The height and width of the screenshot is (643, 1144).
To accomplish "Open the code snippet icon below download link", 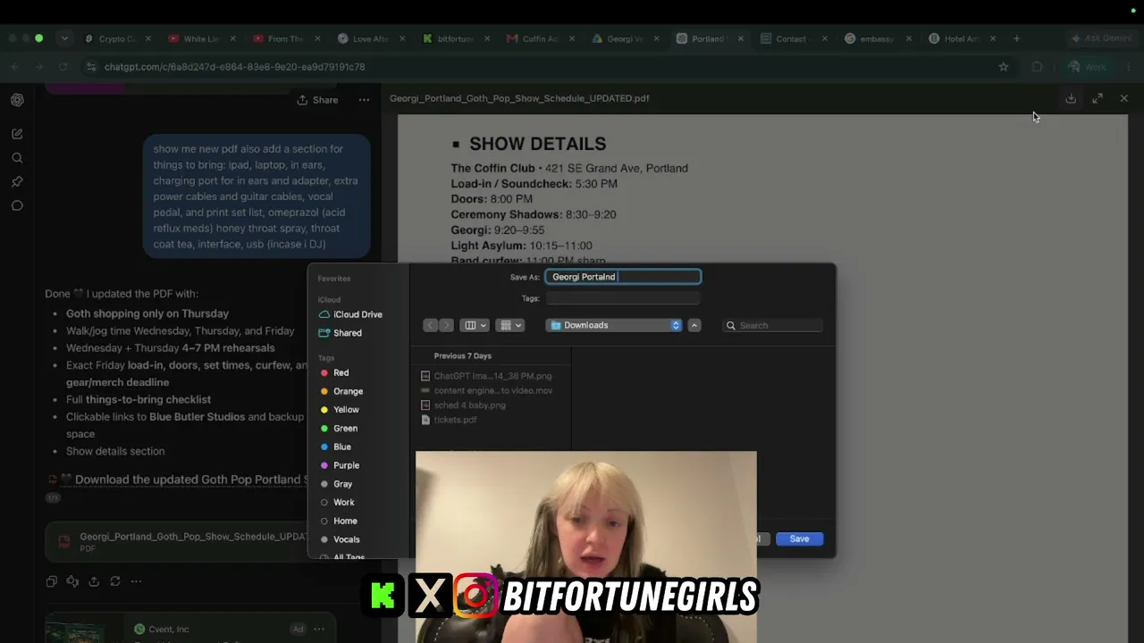I will pos(53,497).
